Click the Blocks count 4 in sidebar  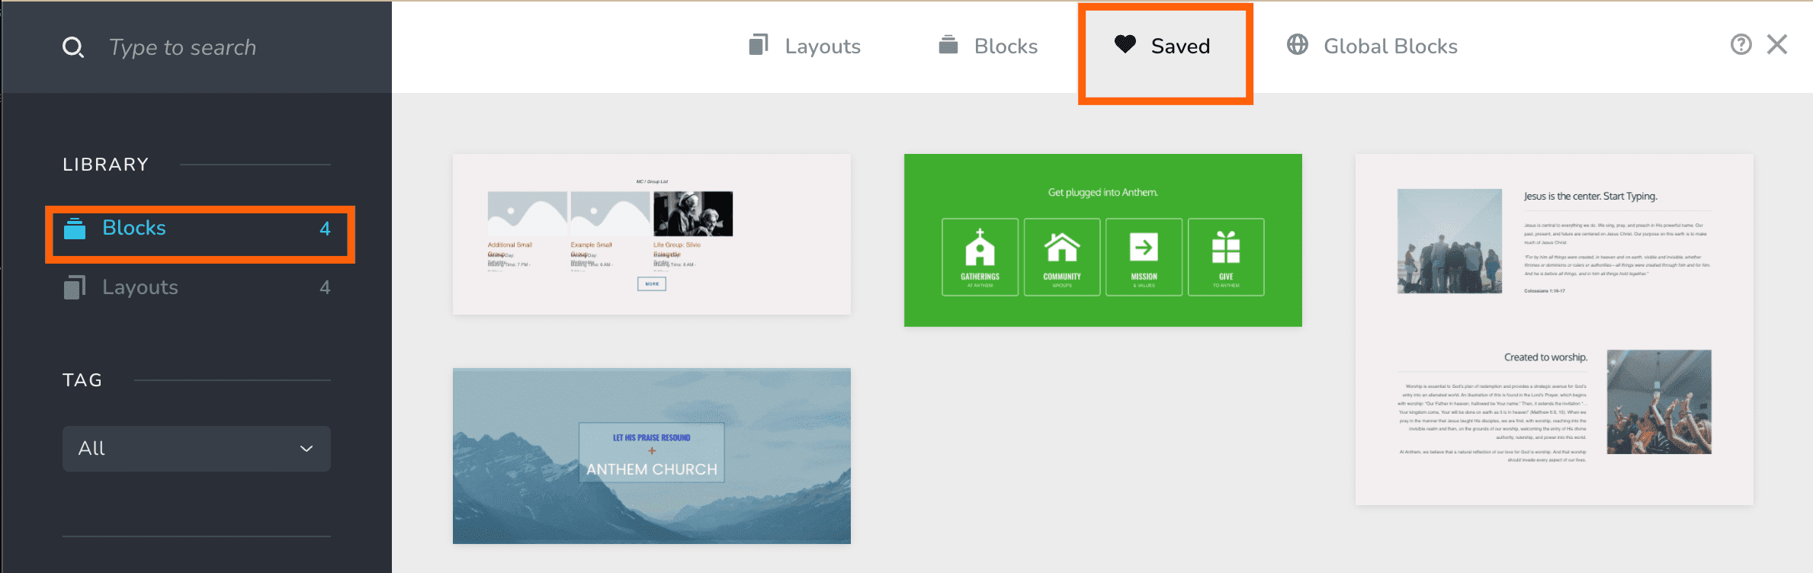325,229
